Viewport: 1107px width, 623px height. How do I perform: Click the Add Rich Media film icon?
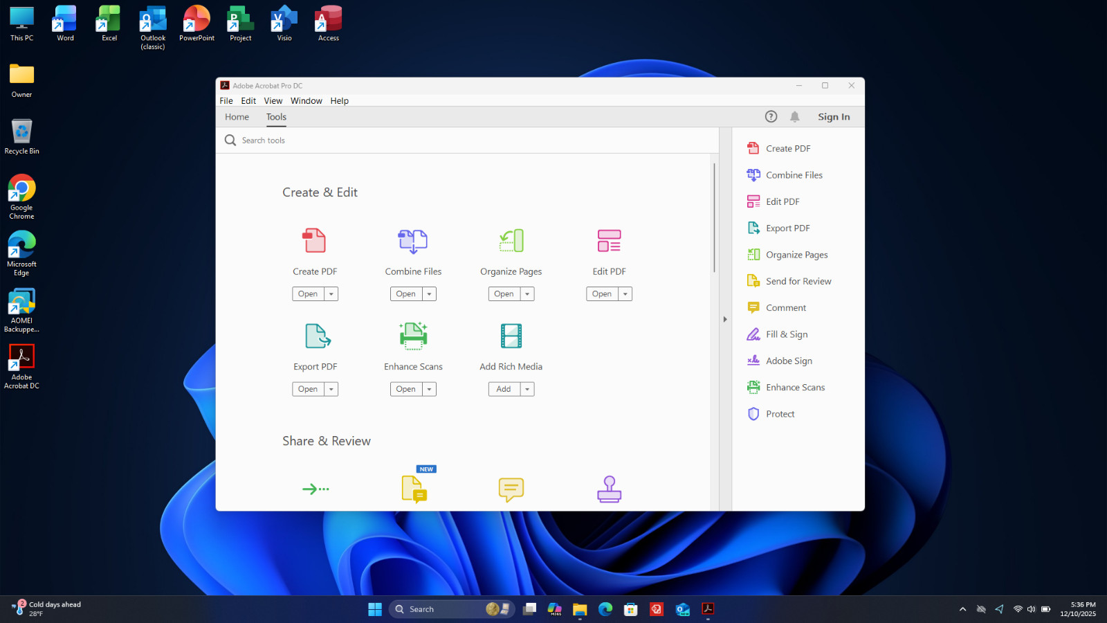(x=511, y=336)
